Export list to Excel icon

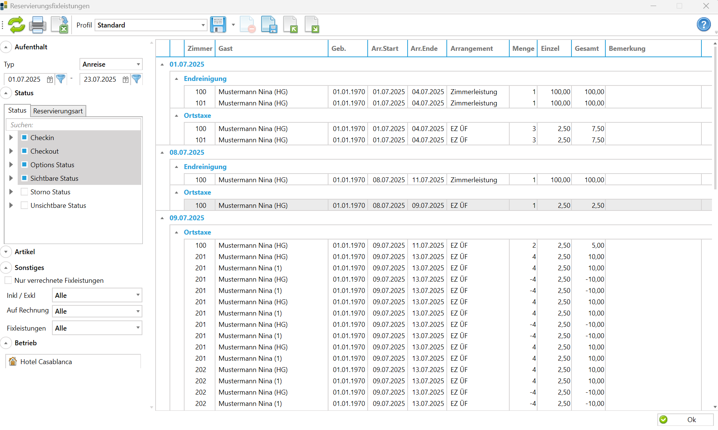coord(60,25)
